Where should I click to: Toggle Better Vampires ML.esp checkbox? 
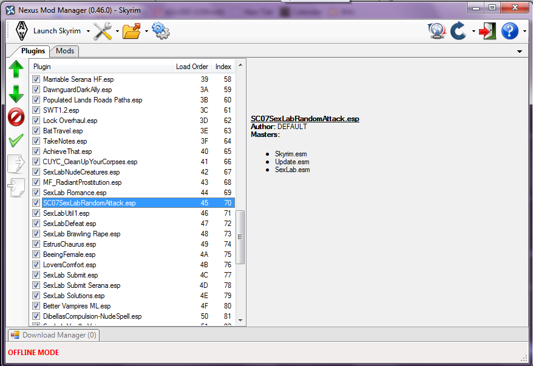[x=36, y=306]
